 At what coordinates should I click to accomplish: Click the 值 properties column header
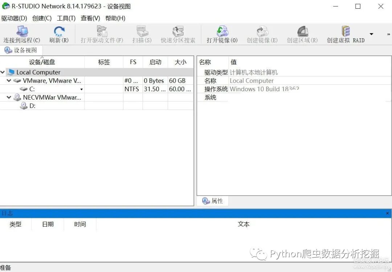310,62
